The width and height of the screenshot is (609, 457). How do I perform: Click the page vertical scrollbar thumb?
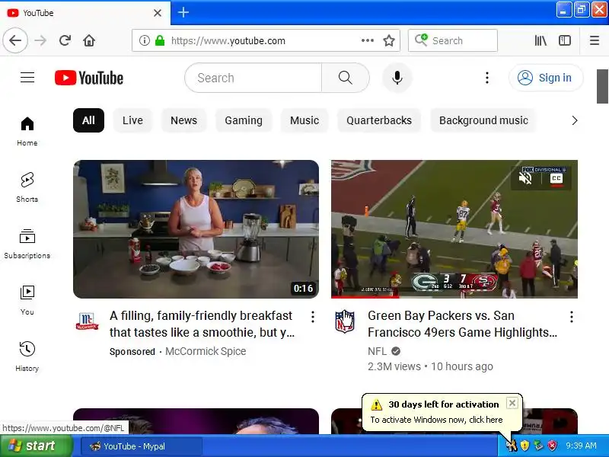602,86
